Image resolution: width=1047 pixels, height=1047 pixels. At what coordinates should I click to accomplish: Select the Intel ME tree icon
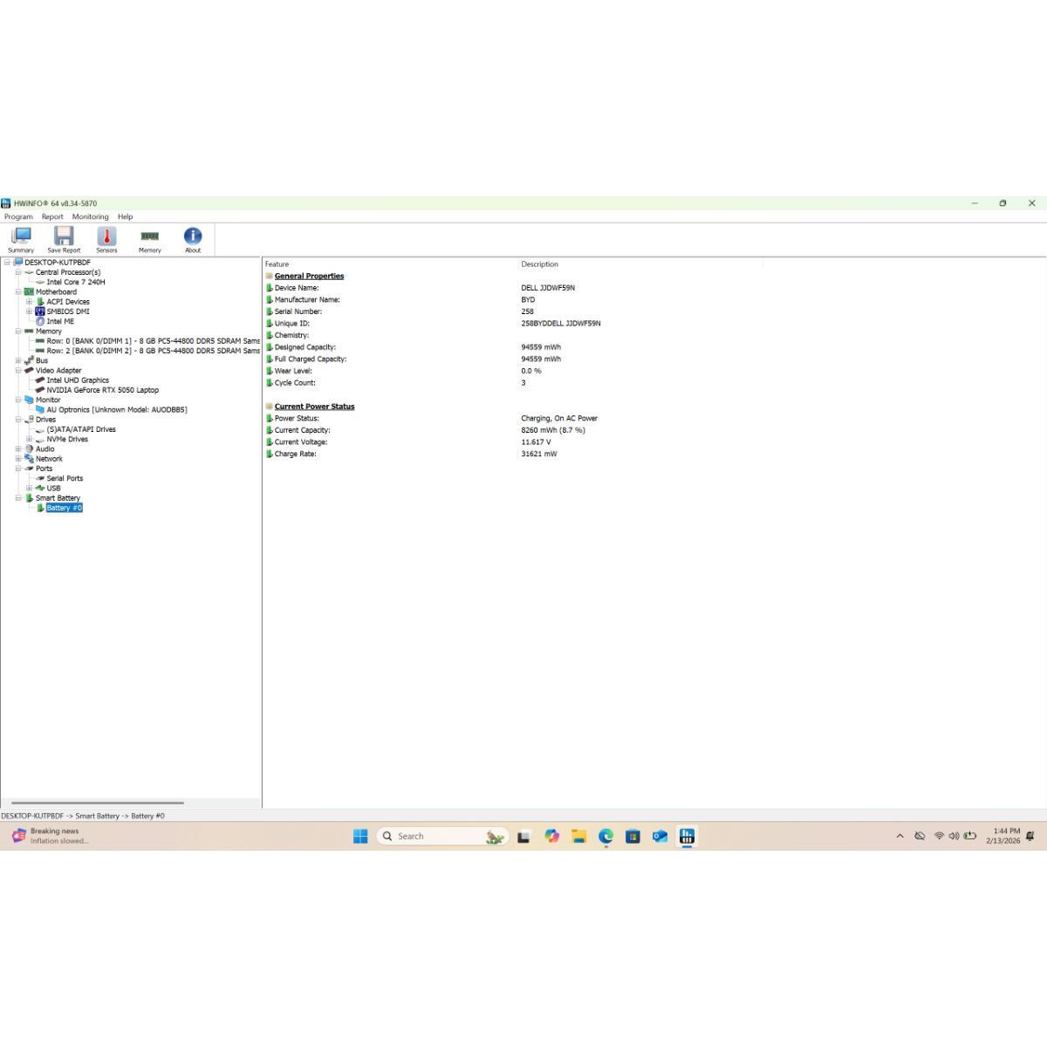click(40, 321)
